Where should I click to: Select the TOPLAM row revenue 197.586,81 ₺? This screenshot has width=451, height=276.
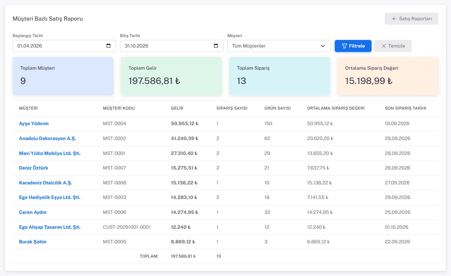(x=183, y=256)
